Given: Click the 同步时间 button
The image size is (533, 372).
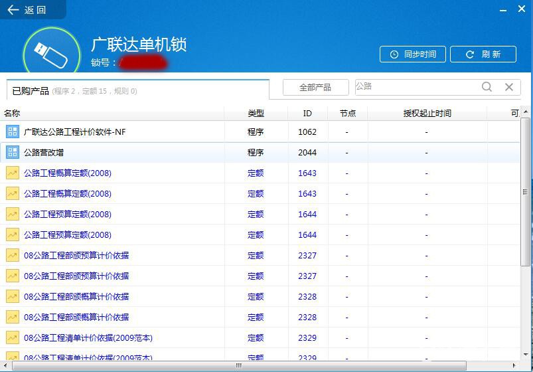Looking at the screenshot, I should click(413, 54).
